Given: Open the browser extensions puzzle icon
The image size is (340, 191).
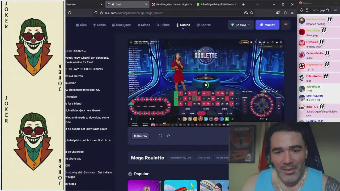Looking at the screenshot, I should pos(285,13).
